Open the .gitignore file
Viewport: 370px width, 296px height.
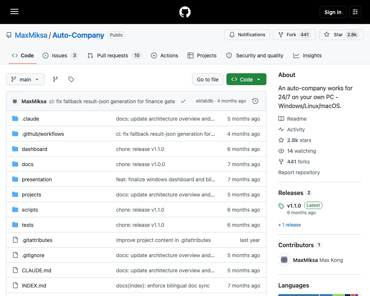33,255
